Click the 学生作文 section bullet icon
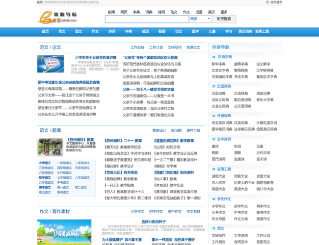The image size is (319, 245). [x=213, y=199]
